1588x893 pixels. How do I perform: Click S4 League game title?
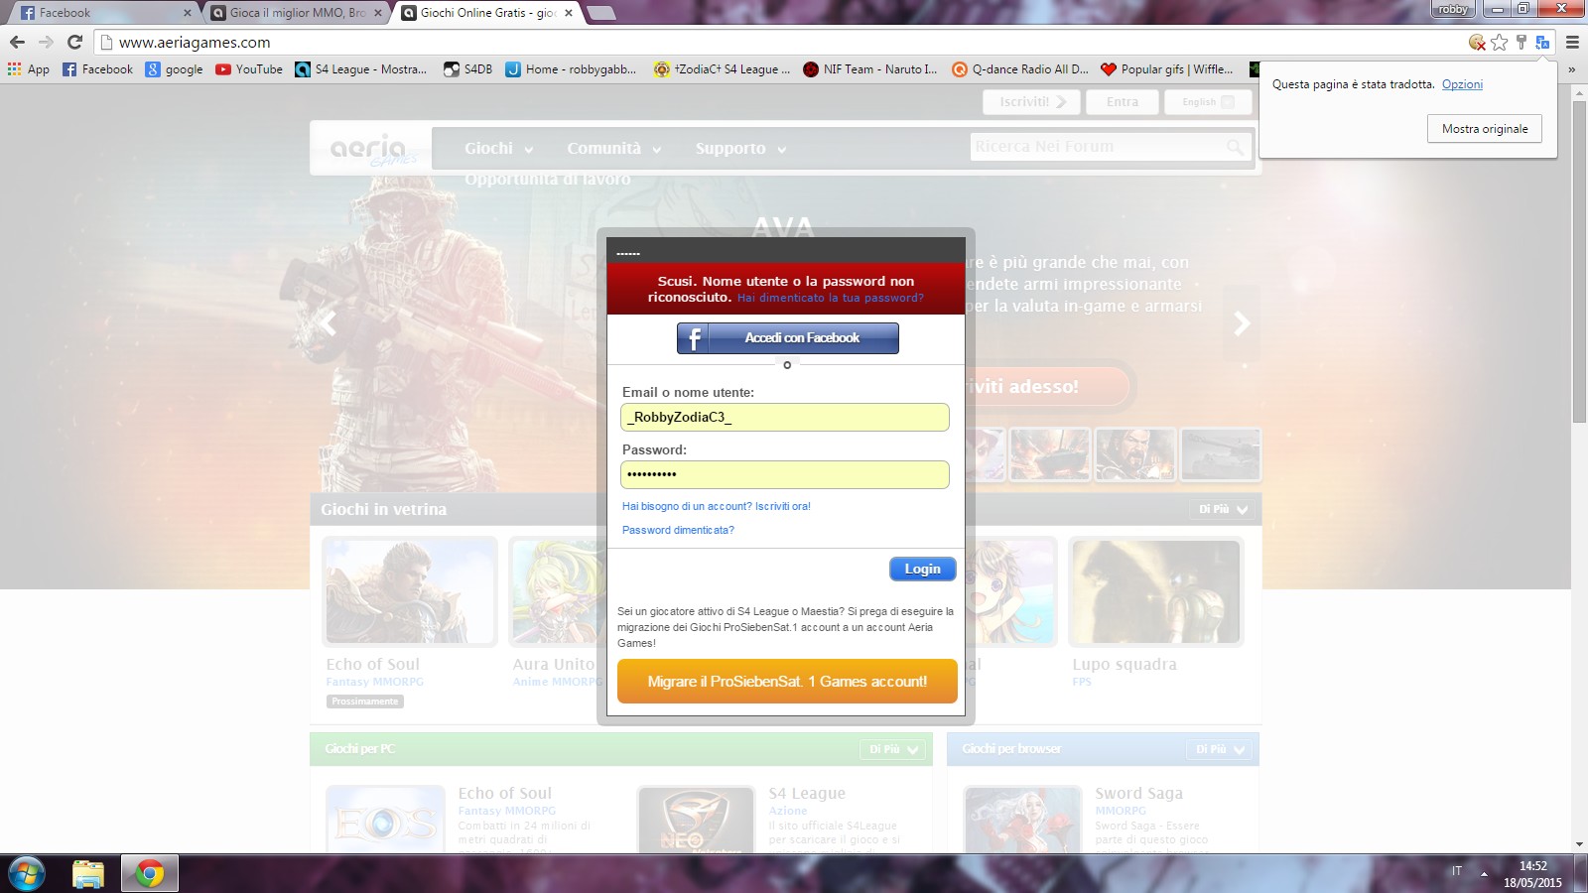pyautogui.click(x=807, y=794)
